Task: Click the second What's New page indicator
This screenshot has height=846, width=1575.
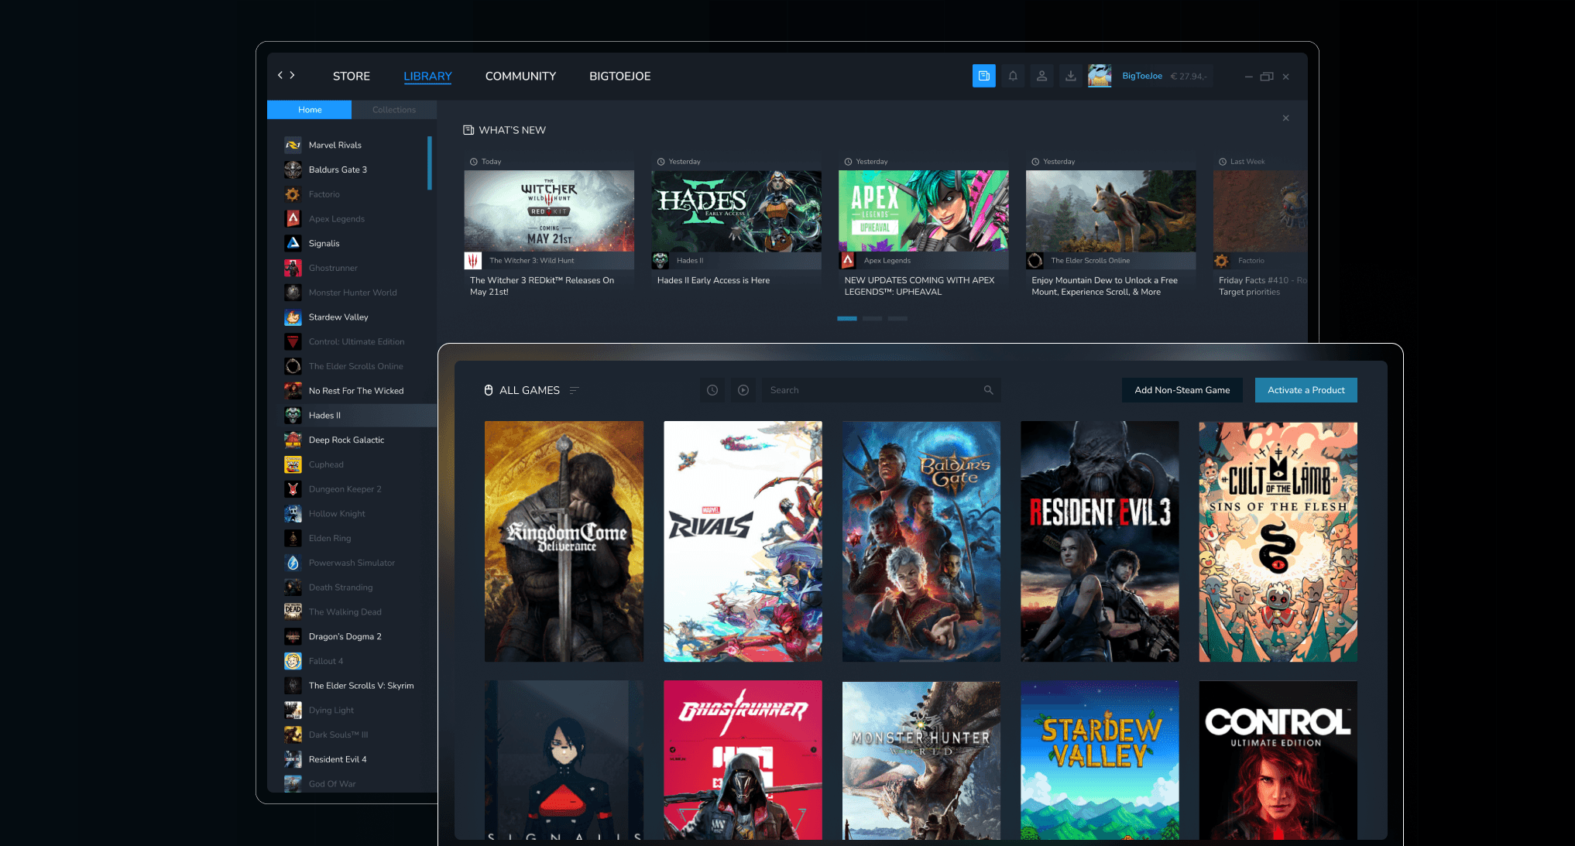Action: (x=872, y=318)
